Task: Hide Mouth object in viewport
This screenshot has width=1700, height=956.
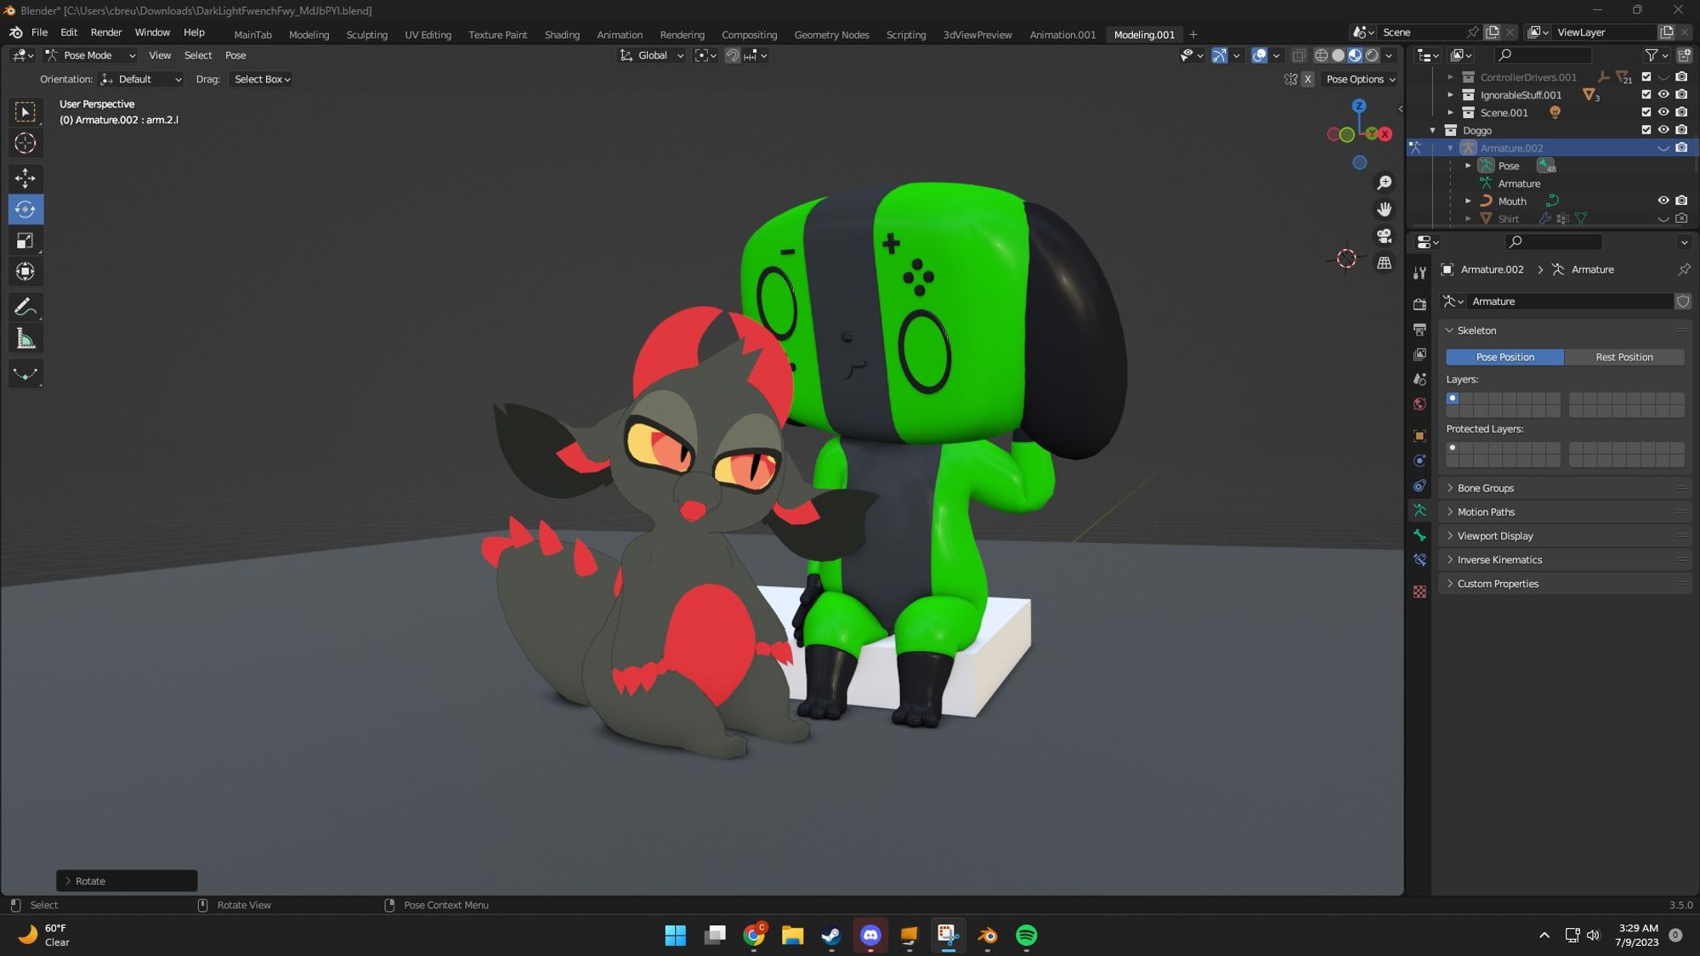Action: click(1663, 201)
